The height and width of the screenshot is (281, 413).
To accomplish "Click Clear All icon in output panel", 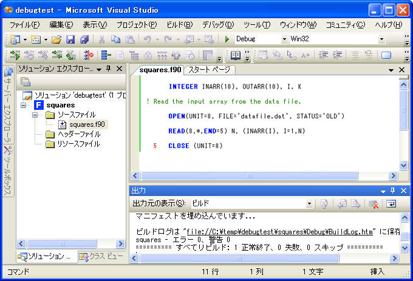I will [374, 204].
